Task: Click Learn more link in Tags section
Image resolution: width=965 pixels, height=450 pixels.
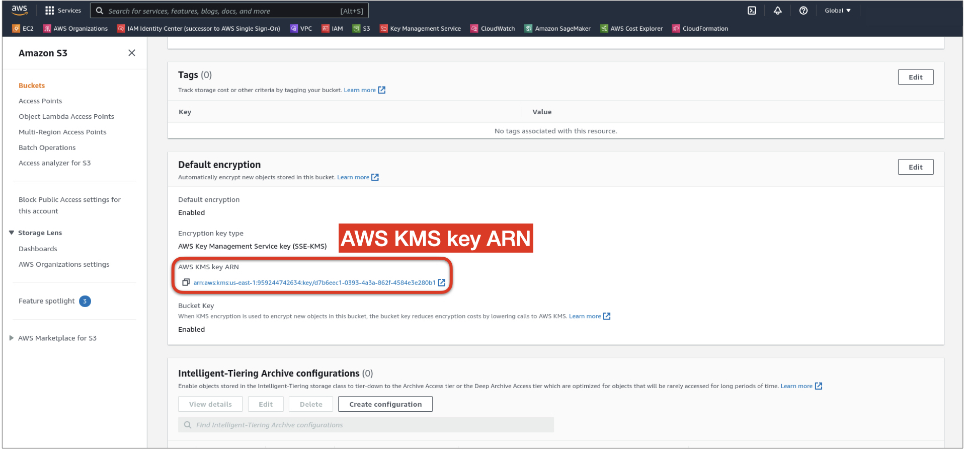Action: pos(360,90)
